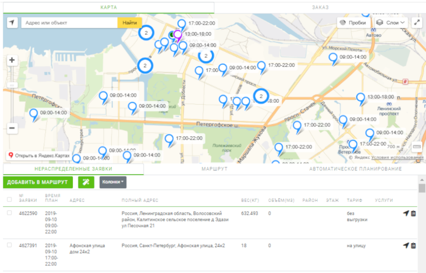Click the № заявки column header
426x273 pixels.
pyautogui.click(x=28, y=198)
